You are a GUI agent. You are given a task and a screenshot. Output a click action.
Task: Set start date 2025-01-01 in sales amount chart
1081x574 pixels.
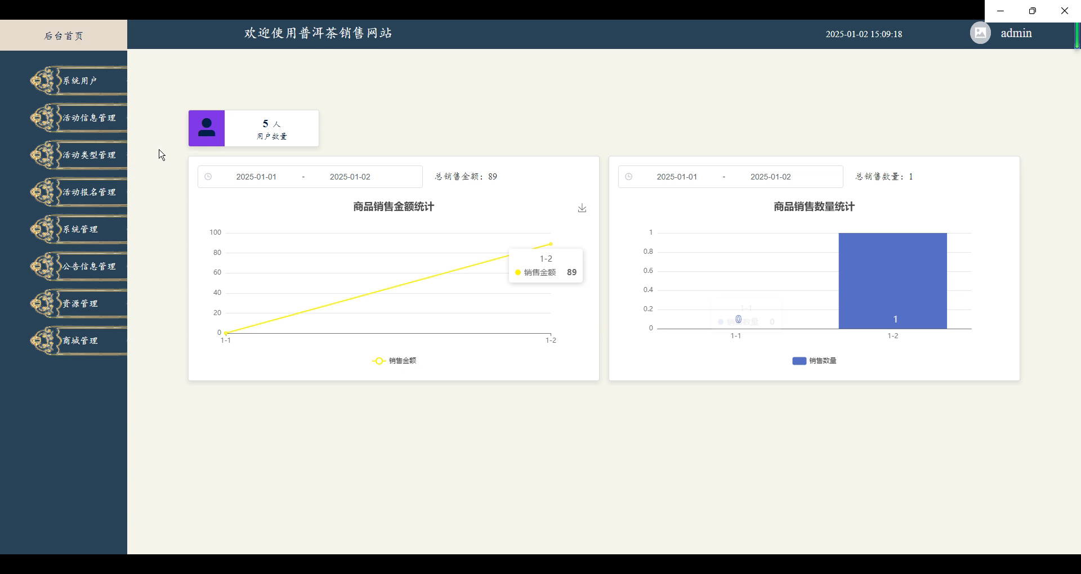coord(256,177)
